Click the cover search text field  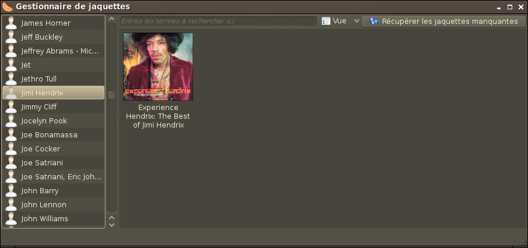[x=218, y=21]
